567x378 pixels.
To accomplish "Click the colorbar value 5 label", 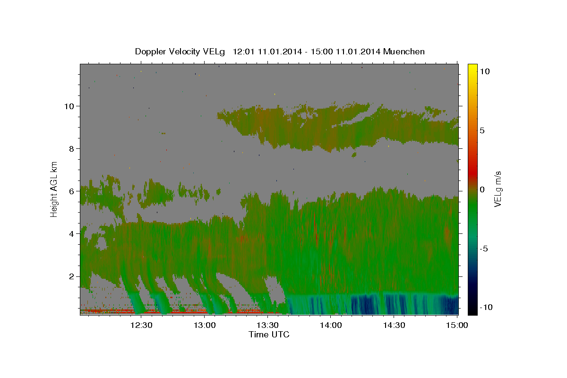I will point(482,130).
